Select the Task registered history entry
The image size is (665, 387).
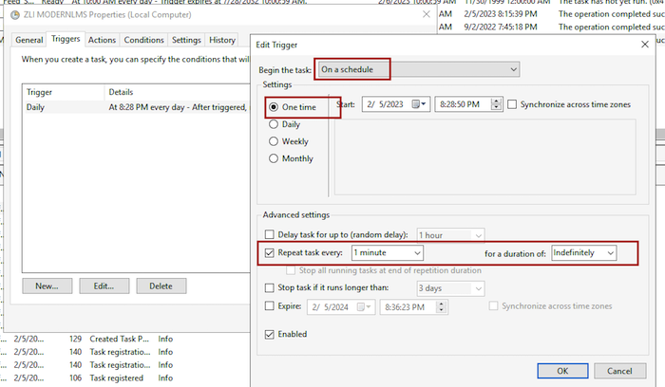tap(116, 378)
